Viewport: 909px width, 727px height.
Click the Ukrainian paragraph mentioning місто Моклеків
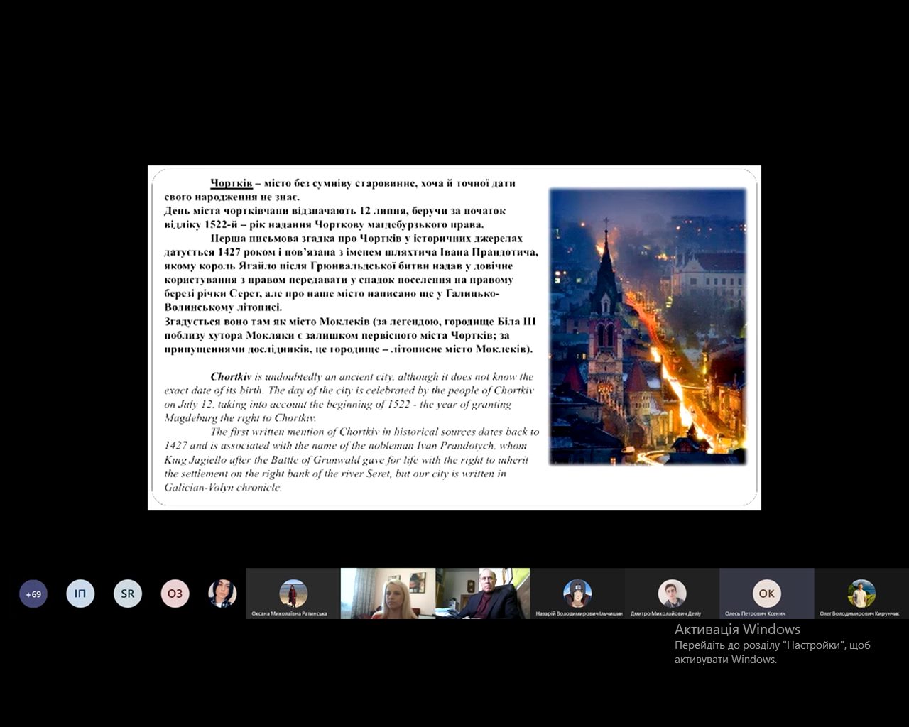349,335
